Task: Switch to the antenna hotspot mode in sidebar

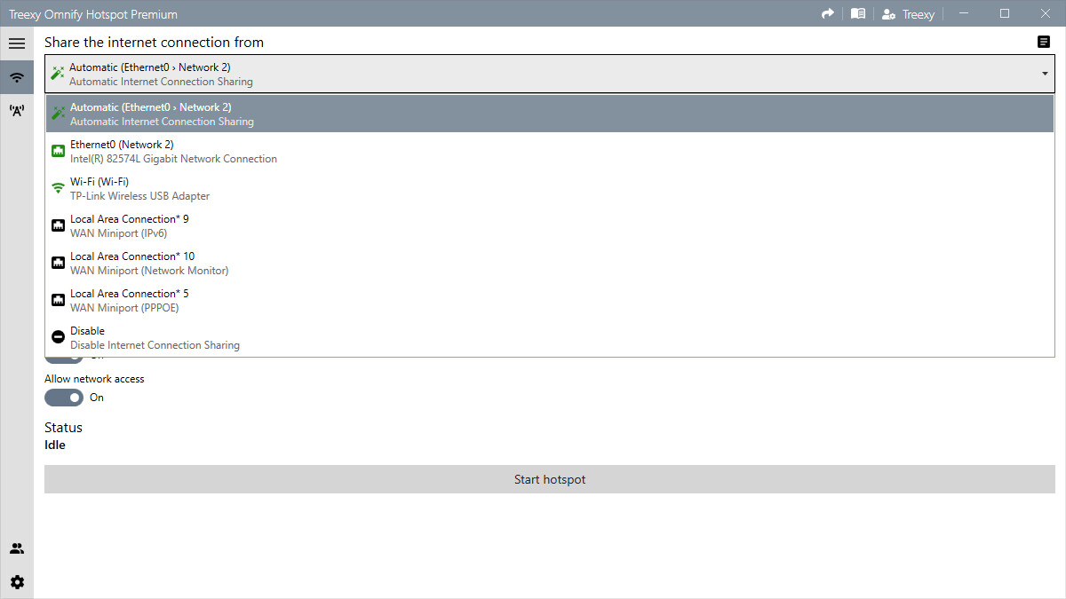Action: point(17,110)
